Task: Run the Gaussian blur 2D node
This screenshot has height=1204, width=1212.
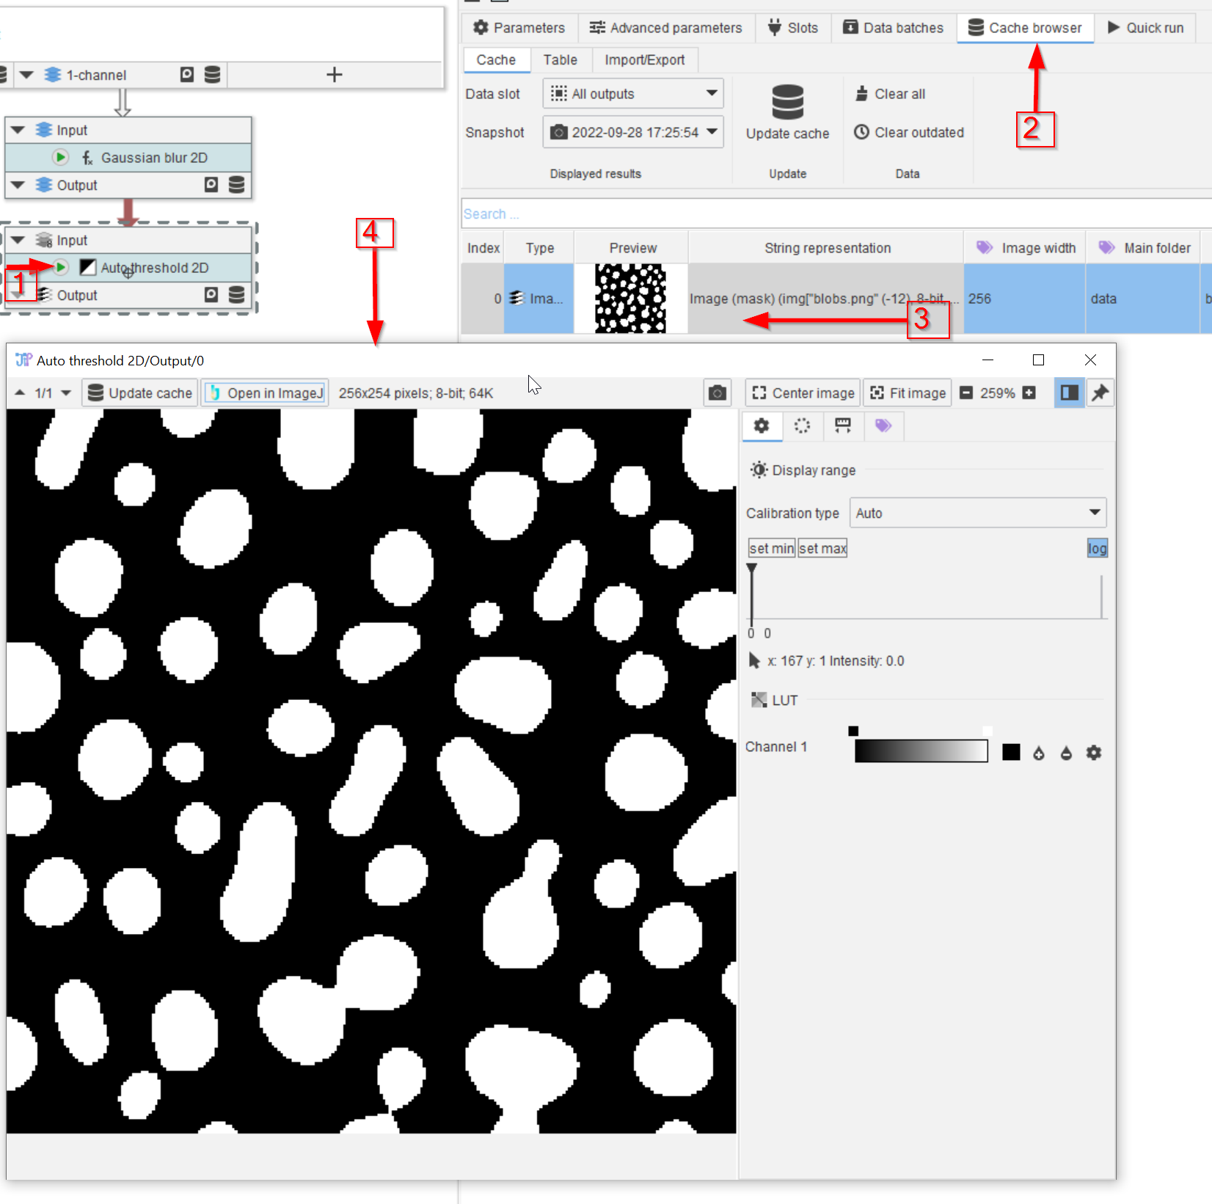Action: [x=61, y=158]
